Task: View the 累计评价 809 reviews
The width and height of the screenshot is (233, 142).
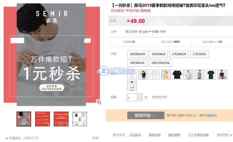Action: tap(171, 42)
